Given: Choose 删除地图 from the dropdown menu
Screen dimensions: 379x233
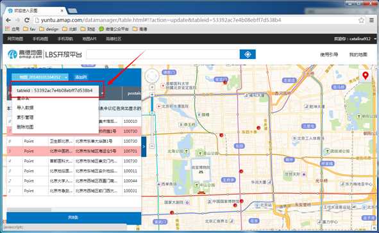Looking at the screenshot, I should click(x=25, y=127).
